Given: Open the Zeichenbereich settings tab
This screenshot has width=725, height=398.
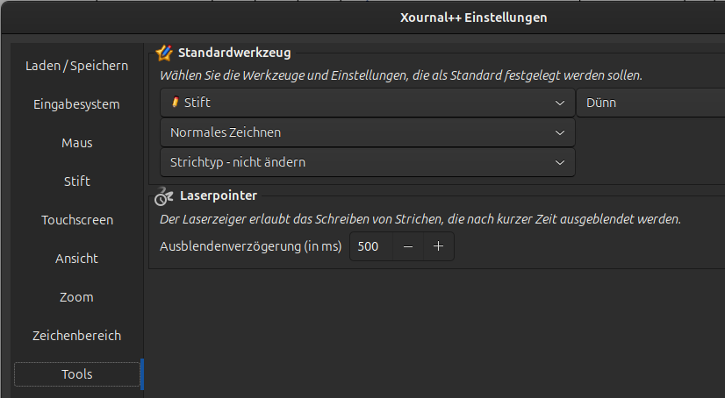Looking at the screenshot, I should tap(76, 336).
